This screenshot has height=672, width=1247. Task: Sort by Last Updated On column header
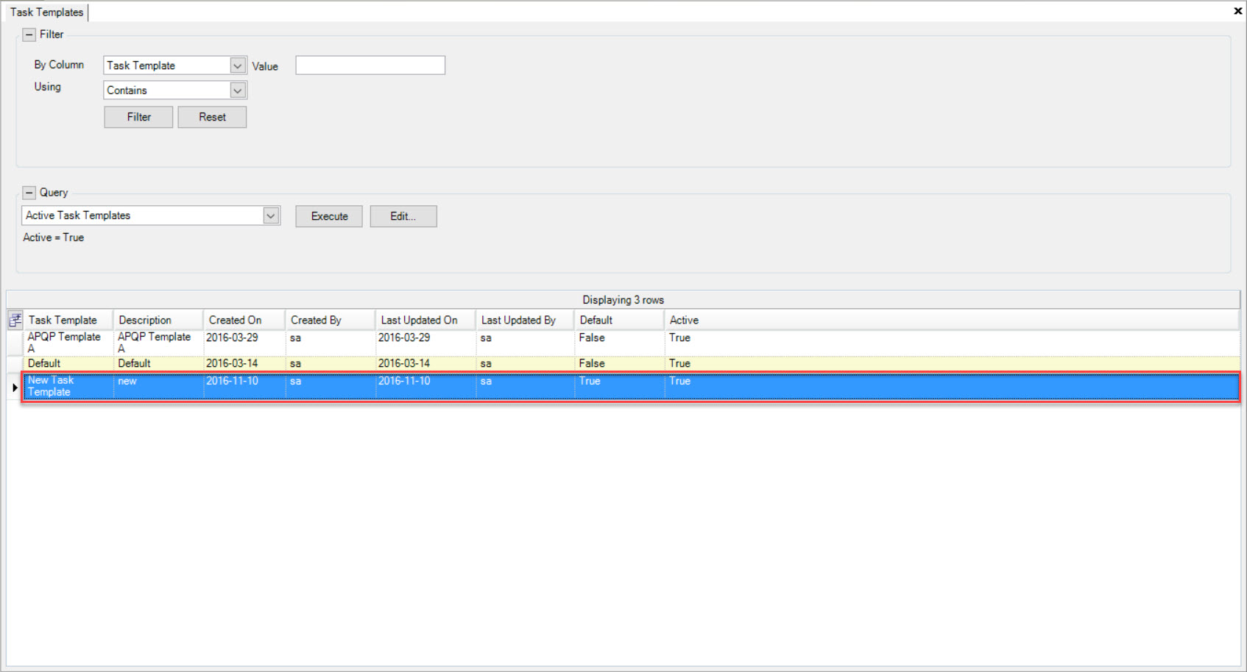[425, 320]
